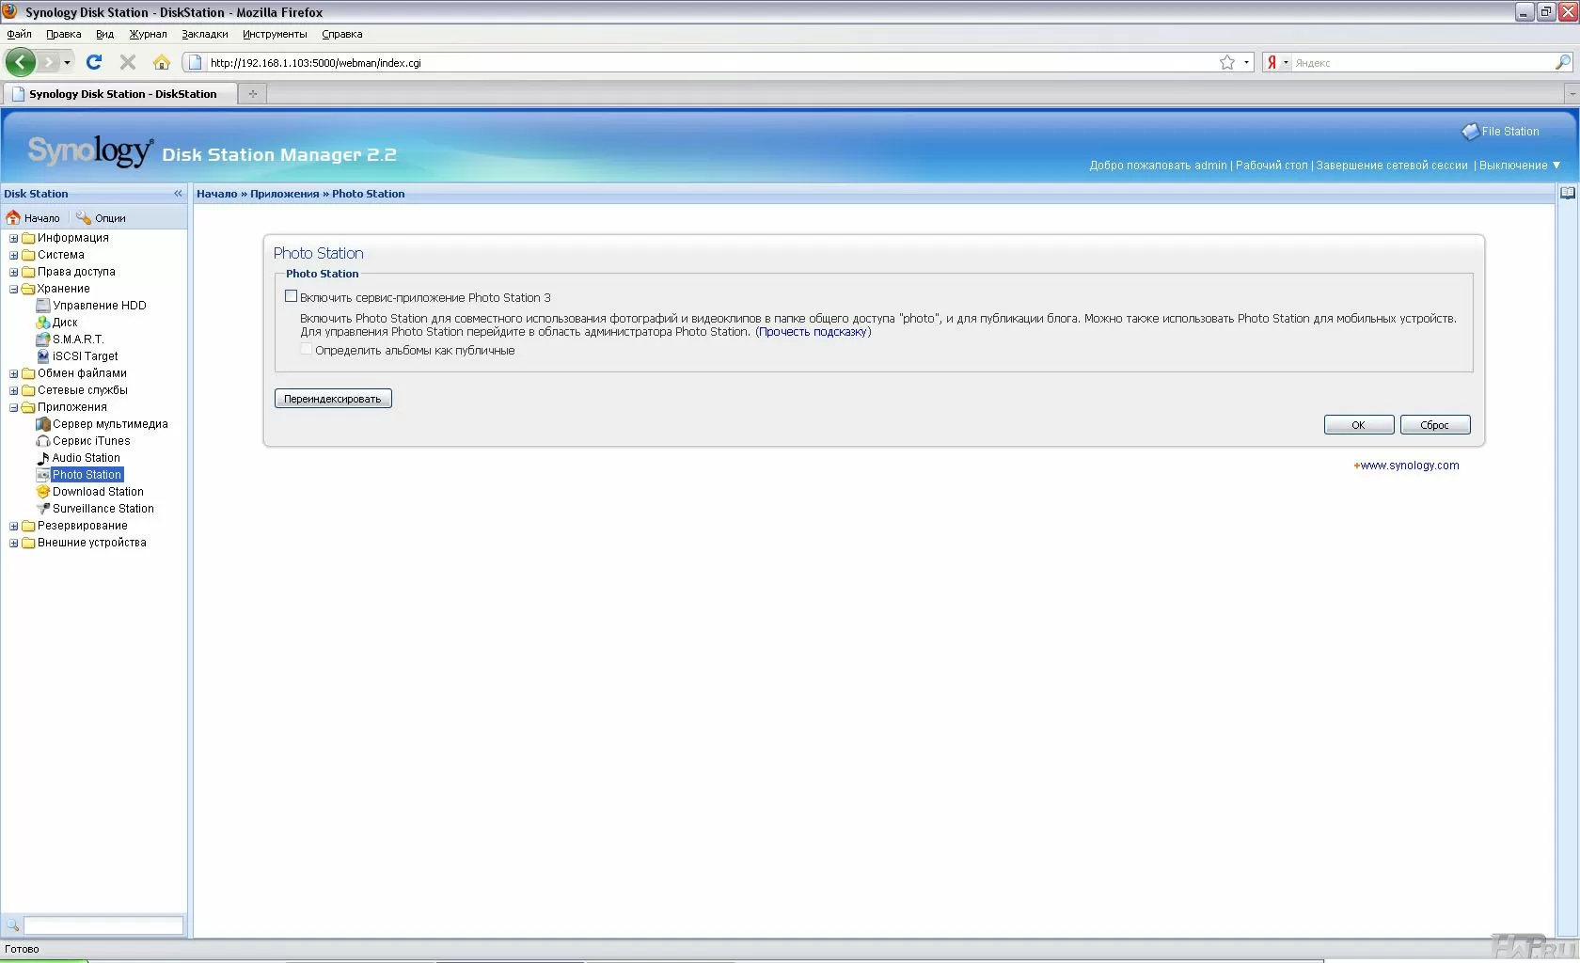Image resolution: width=1580 pixels, height=963 pixels.
Task: Expand the Информация tree folder
Action: tap(14, 238)
